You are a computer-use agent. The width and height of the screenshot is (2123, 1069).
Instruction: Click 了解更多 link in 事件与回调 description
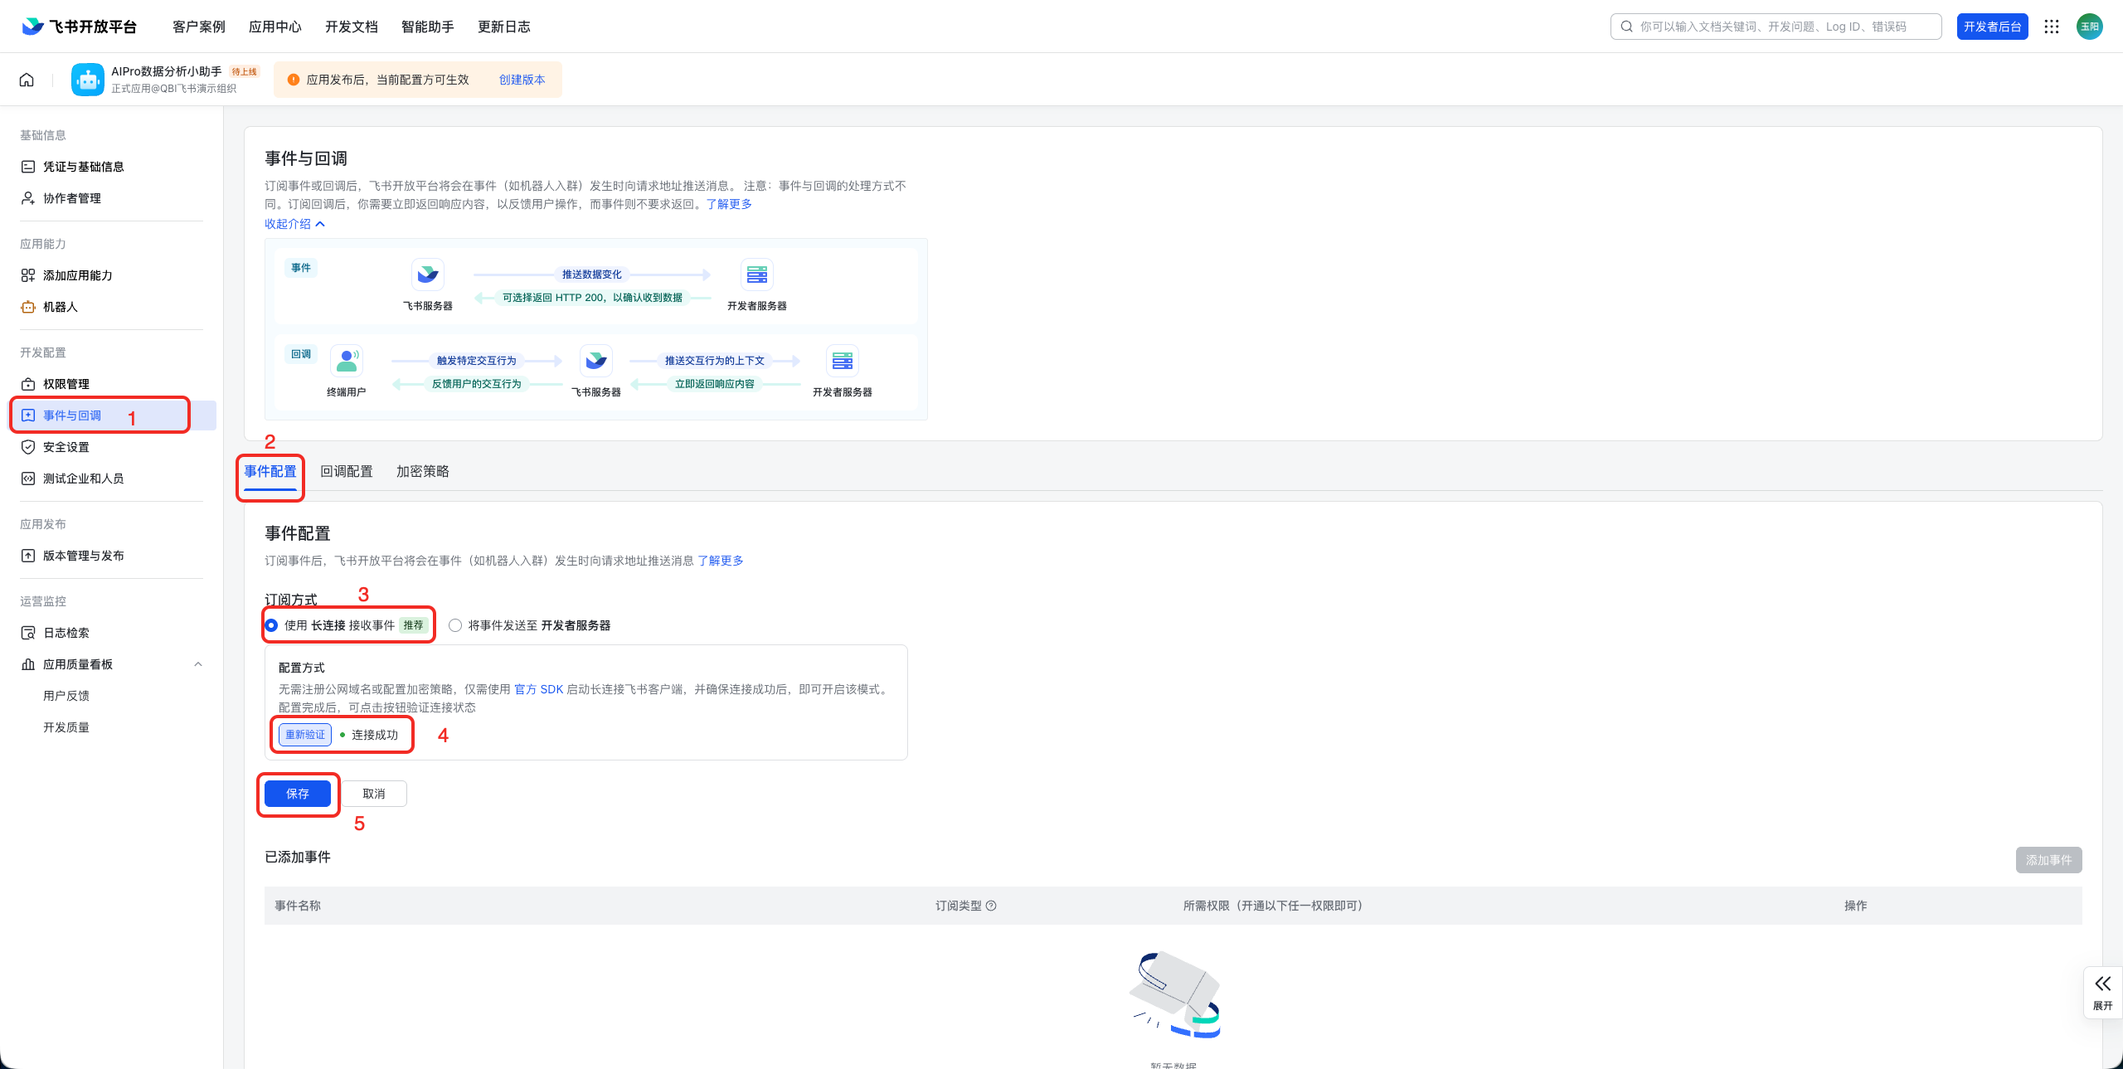point(729,204)
